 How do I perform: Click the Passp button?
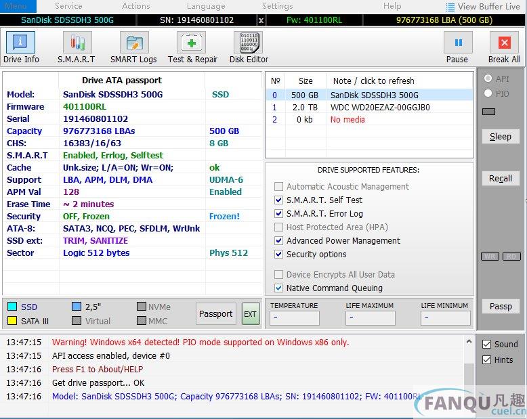[x=501, y=306]
